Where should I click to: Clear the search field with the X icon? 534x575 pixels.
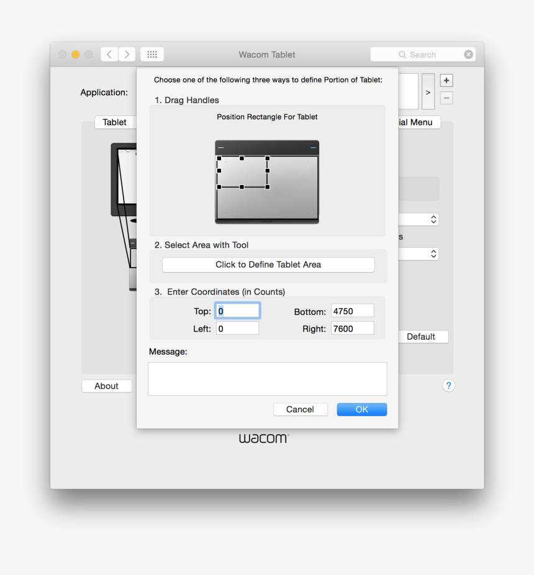tap(468, 55)
